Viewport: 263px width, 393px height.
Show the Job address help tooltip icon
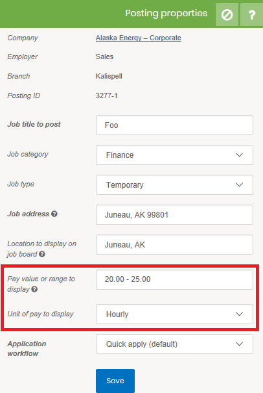(54, 214)
